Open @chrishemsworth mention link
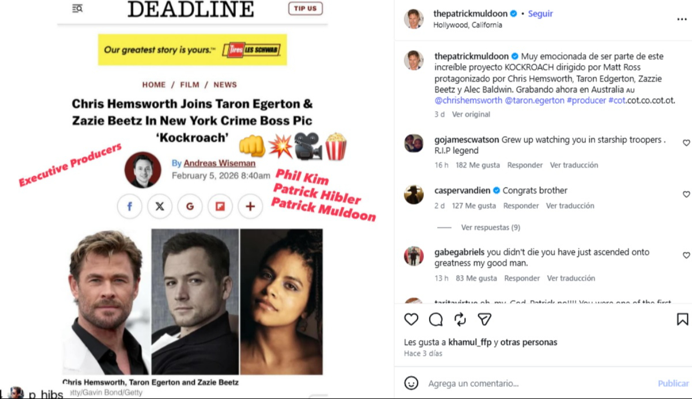The image size is (692, 399). (x=469, y=100)
